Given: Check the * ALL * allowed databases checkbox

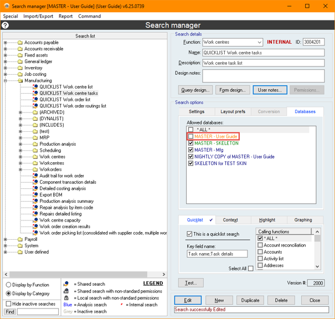Looking at the screenshot, I should [191, 130].
